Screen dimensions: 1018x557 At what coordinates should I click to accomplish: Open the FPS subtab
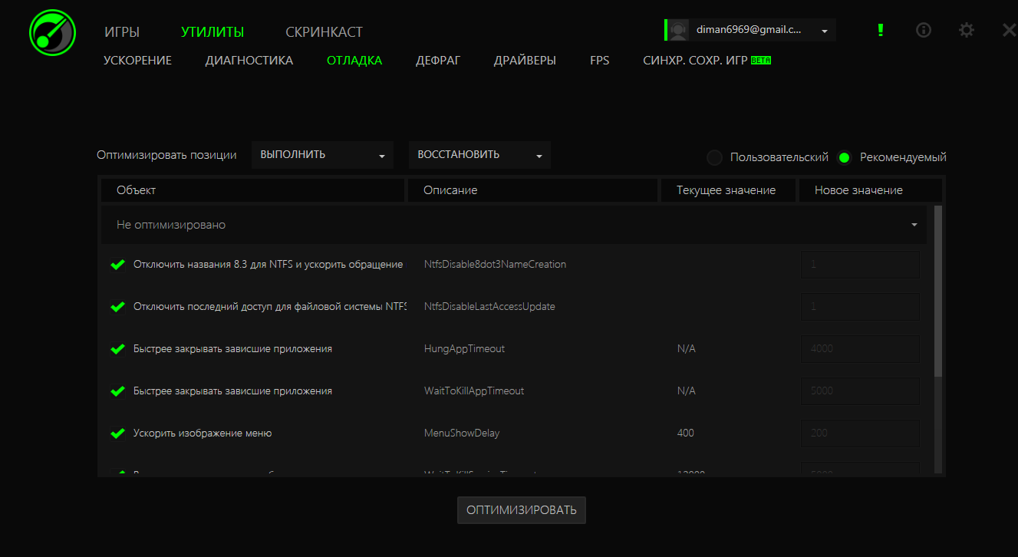click(x=600, y=60)
